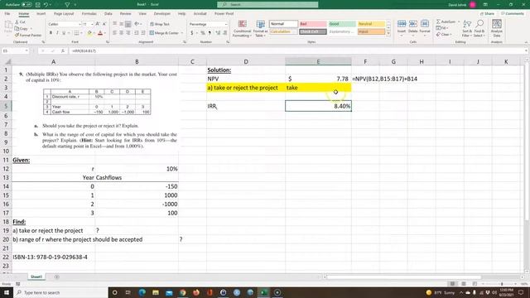Open the font size dropdown
The image size is (530, 298).
click(92, 24)
